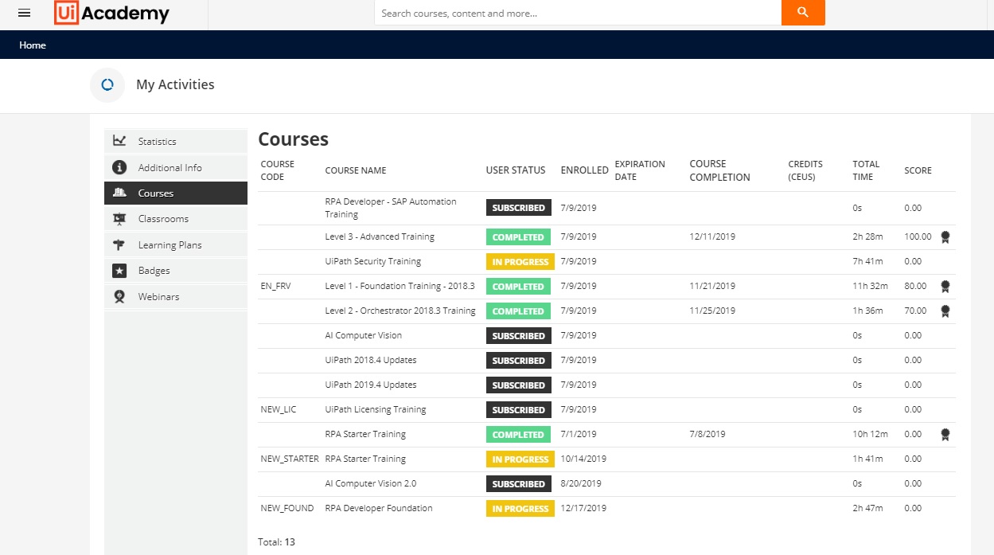This screenshot has height=555, width=994.
Task: Open UiPath Licensing Training course
Action: pos(376,409)
